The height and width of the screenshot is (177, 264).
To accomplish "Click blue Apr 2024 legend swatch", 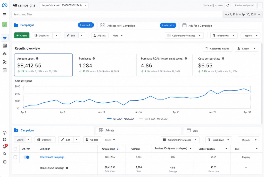I will tap(109, 118).
